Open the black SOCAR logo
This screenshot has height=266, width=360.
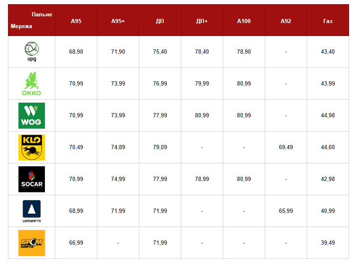[x=31, y=179]
